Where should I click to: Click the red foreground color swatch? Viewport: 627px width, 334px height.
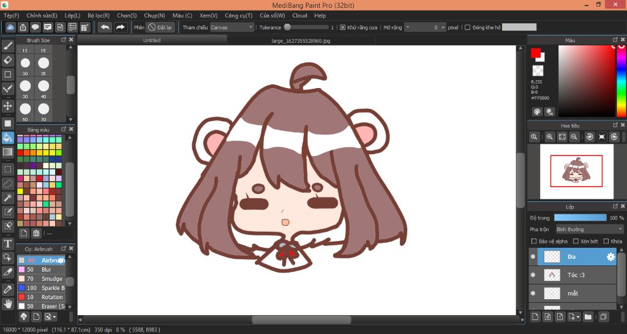click(536, 53)
